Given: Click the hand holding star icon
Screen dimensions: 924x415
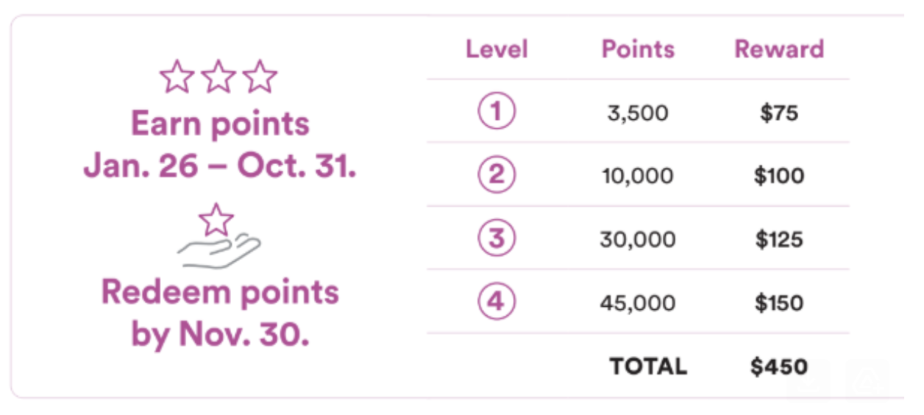Looking at the screenshot, I should point(218,238).
